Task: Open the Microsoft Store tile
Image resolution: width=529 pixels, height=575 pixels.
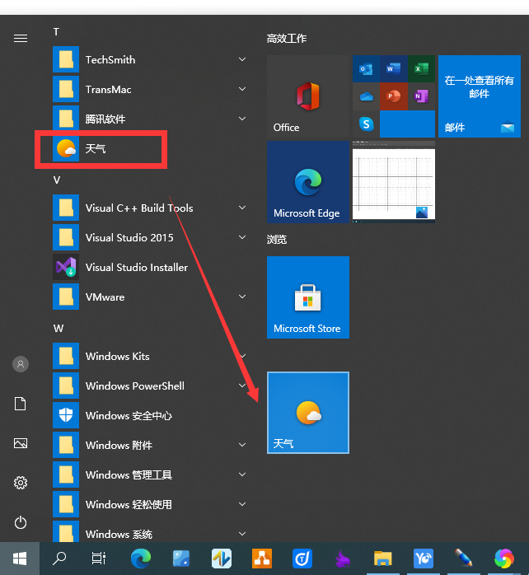Action: 307,297
